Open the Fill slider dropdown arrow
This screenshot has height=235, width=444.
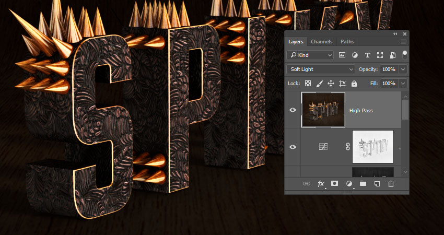(403, 83)
